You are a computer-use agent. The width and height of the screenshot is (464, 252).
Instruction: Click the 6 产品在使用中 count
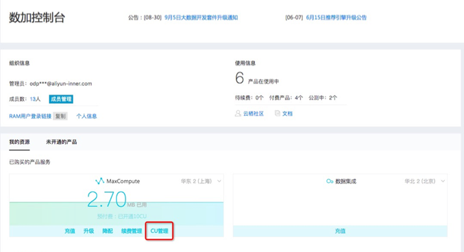[x=257, y=78]
